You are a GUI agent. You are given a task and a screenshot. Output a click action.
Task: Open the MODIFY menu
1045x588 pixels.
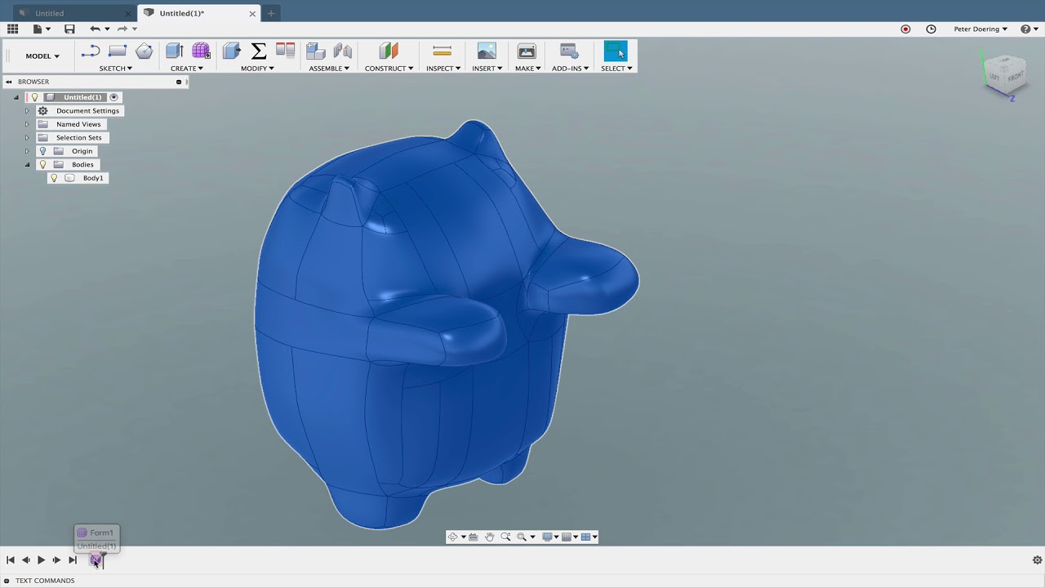pyautogui.click(x=257, y=69)
